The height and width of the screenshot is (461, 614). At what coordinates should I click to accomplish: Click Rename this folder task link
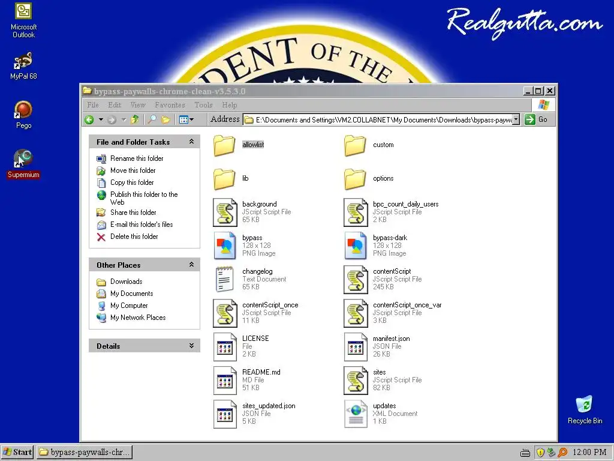coord(137,158)
